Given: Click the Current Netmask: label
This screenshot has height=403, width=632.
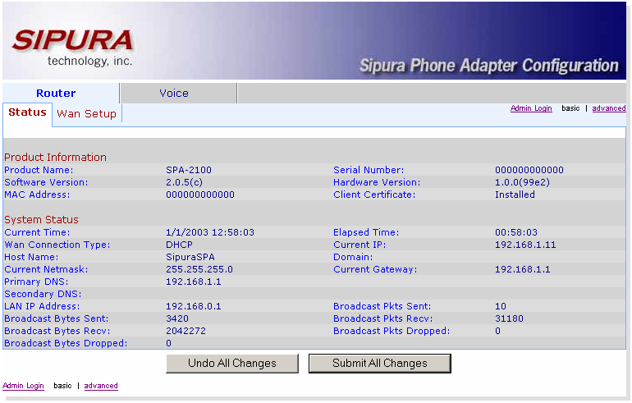Looking at the screenshot, I should click(46, 269).
